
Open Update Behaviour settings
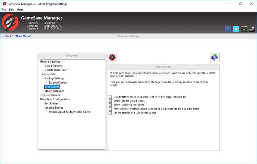coord(56,70)
